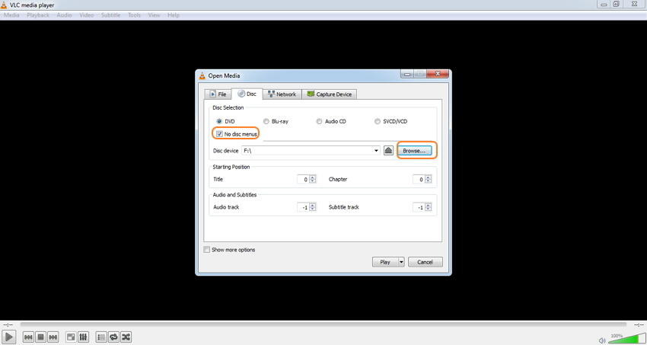
Task: Mute audio via the speaker icon
Action: pyautogui.click(x=602, y=340)
